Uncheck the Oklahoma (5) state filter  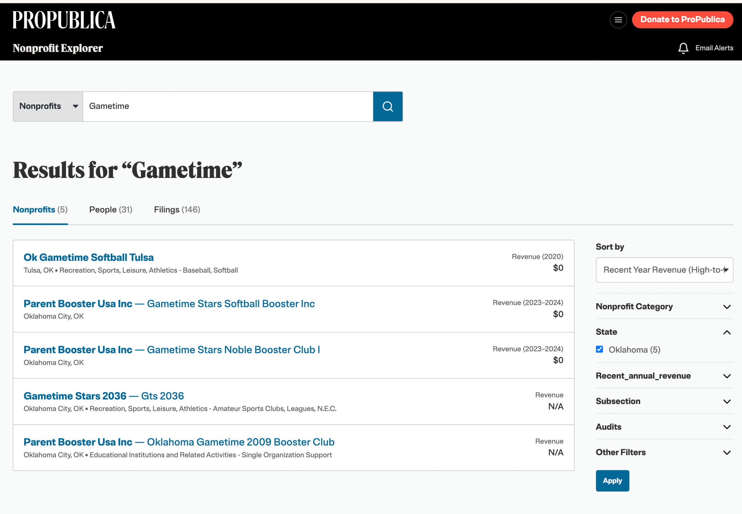(599, 349)
